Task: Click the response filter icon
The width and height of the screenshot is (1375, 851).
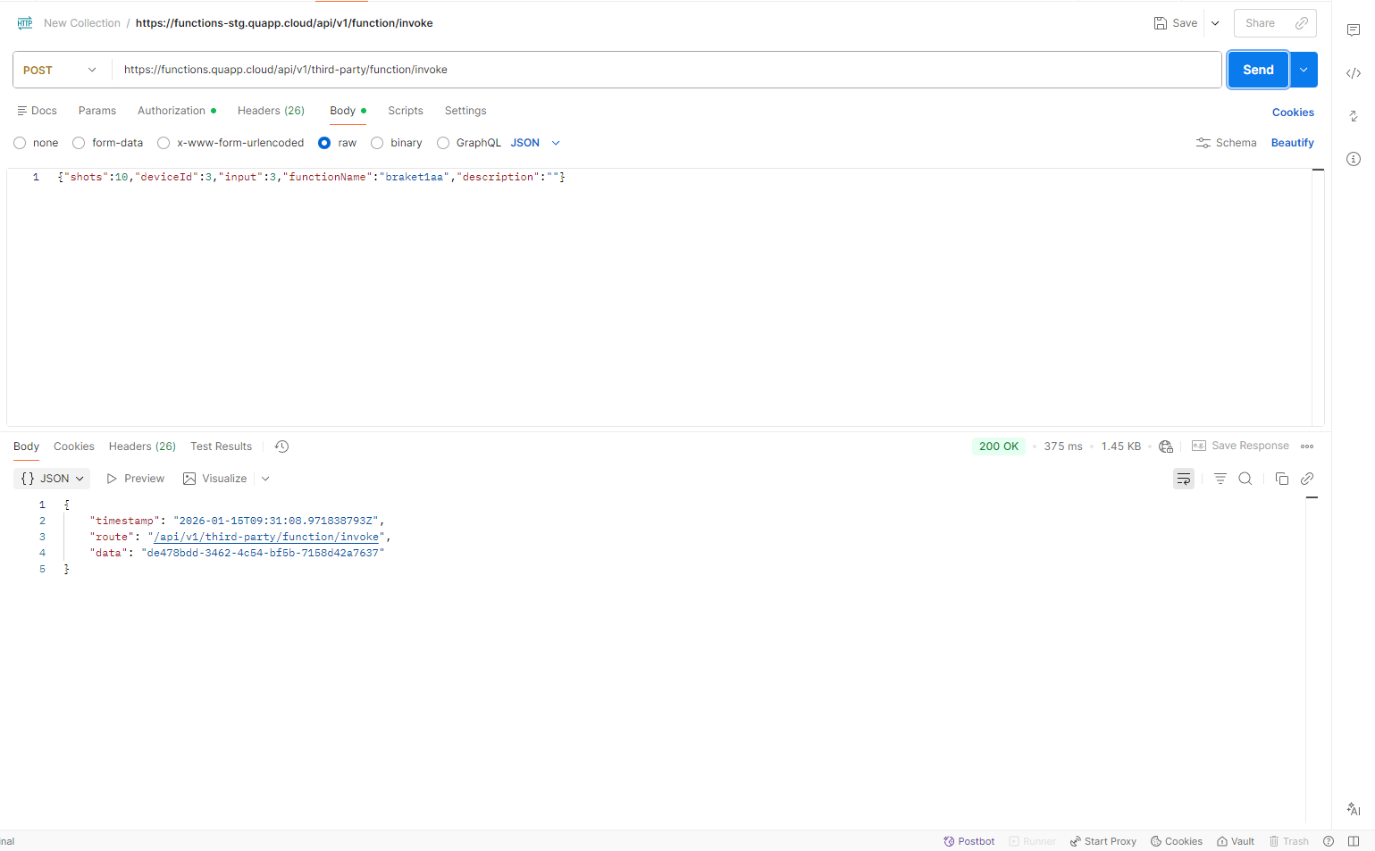Action: [x=1220, y=479]
